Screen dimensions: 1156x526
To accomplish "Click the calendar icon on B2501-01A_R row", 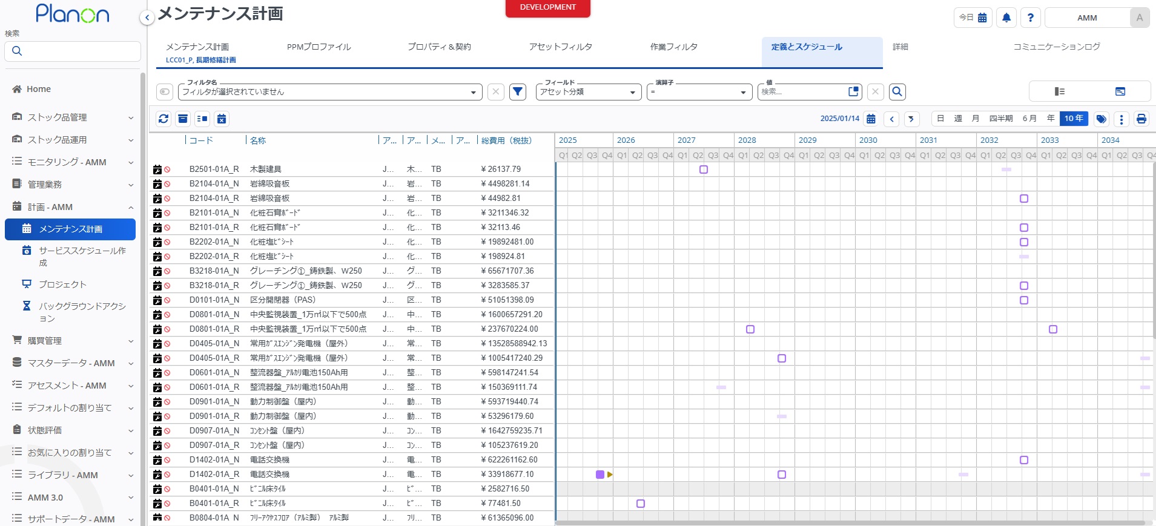I will pyautogui.click(x=157, y=169).
